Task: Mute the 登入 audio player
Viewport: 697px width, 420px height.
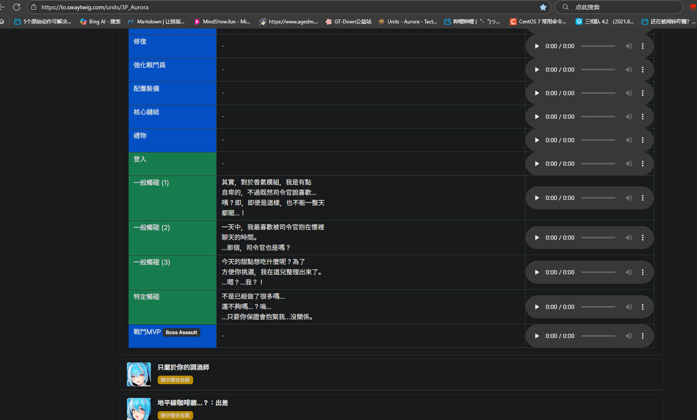Action: 629,164
